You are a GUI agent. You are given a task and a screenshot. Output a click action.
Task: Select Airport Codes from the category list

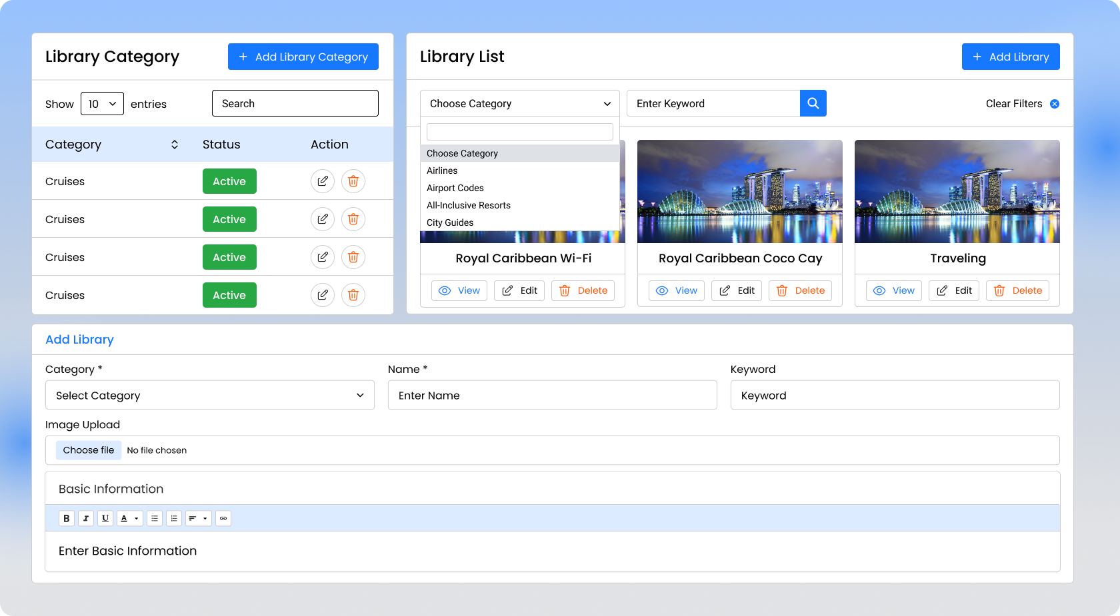[455, 188]
